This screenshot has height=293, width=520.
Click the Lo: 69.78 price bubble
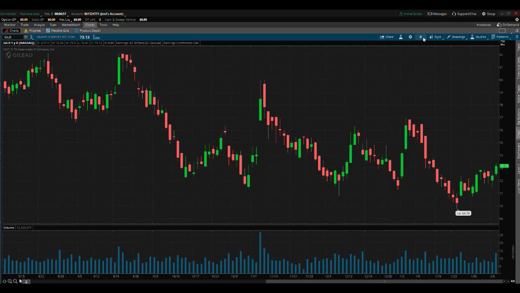click(x=463, y=213)
